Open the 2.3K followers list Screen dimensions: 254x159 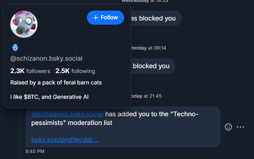[30, 71]
